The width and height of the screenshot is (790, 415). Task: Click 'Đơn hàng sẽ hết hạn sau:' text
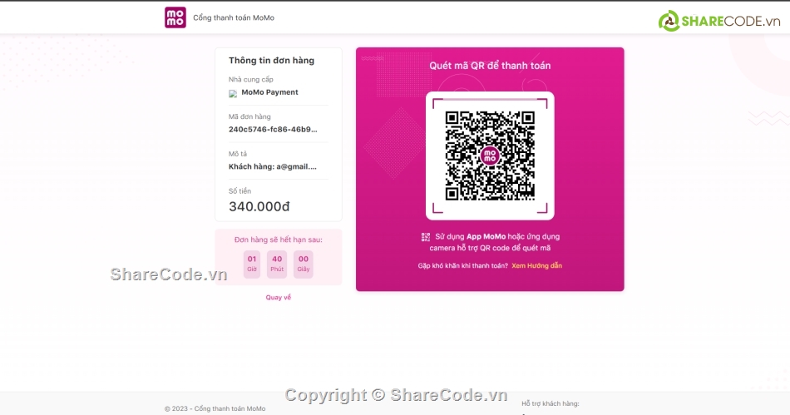coord(278,240)
